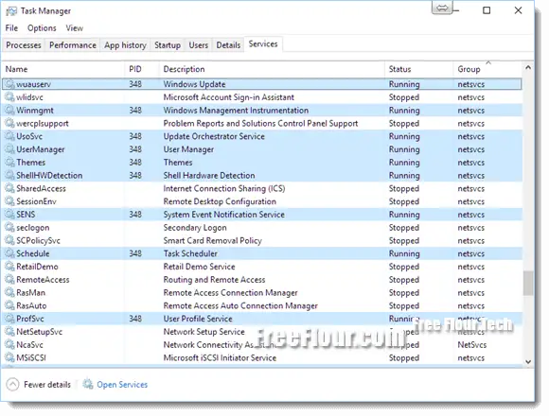Select Microsoft Account Sign-in Assistant description
The height and width of the screenshot is (416, 549).
pos(229,97)
